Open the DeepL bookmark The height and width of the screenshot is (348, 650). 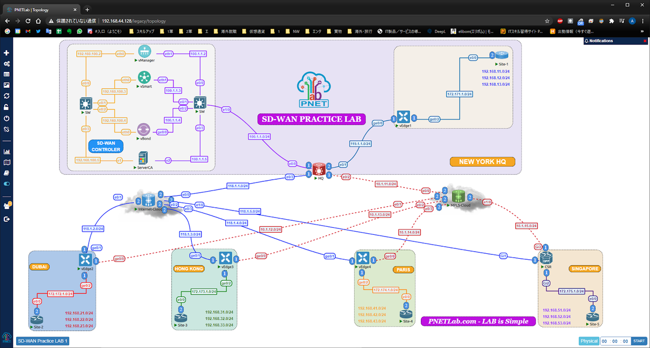[437, 31]
